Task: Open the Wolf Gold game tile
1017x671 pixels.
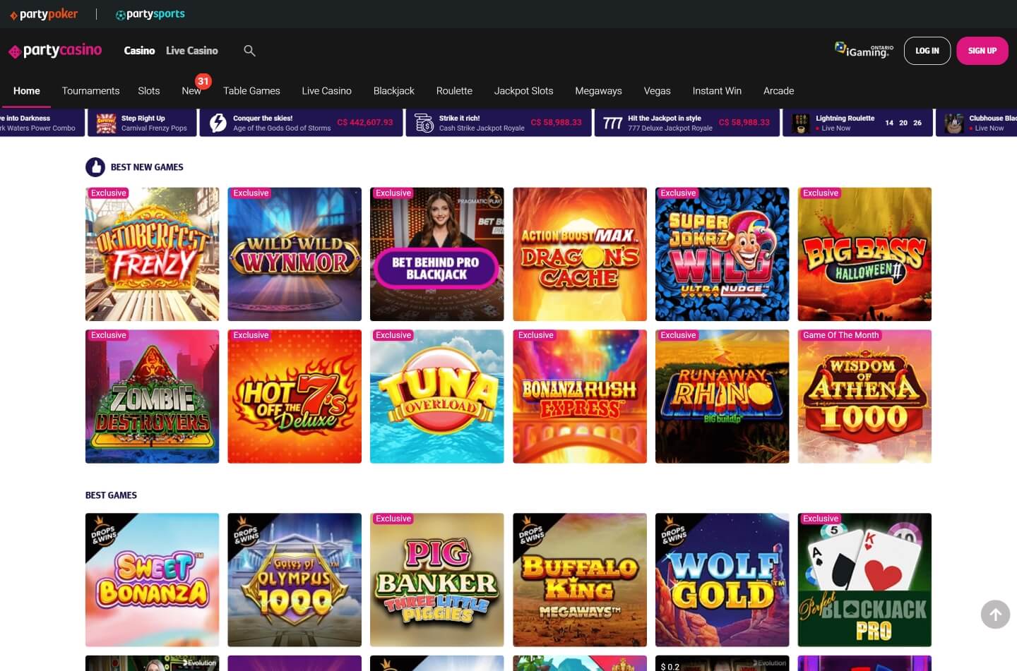Action: coord(722,580)
